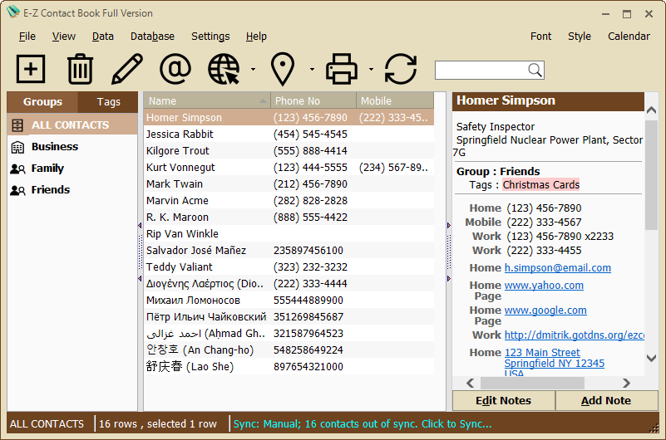Select the Lao She contact row
The width and height of the screenshot is (666, 440).
[289, 367]
